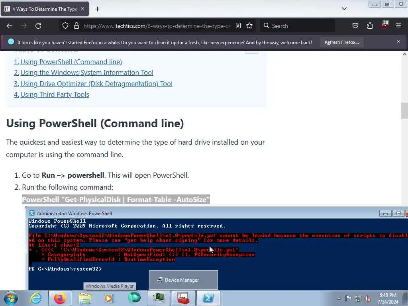Open the clock showing 6:48 PM
The height and width of the screenshot is (306, 408).
[x=388, y=298]
